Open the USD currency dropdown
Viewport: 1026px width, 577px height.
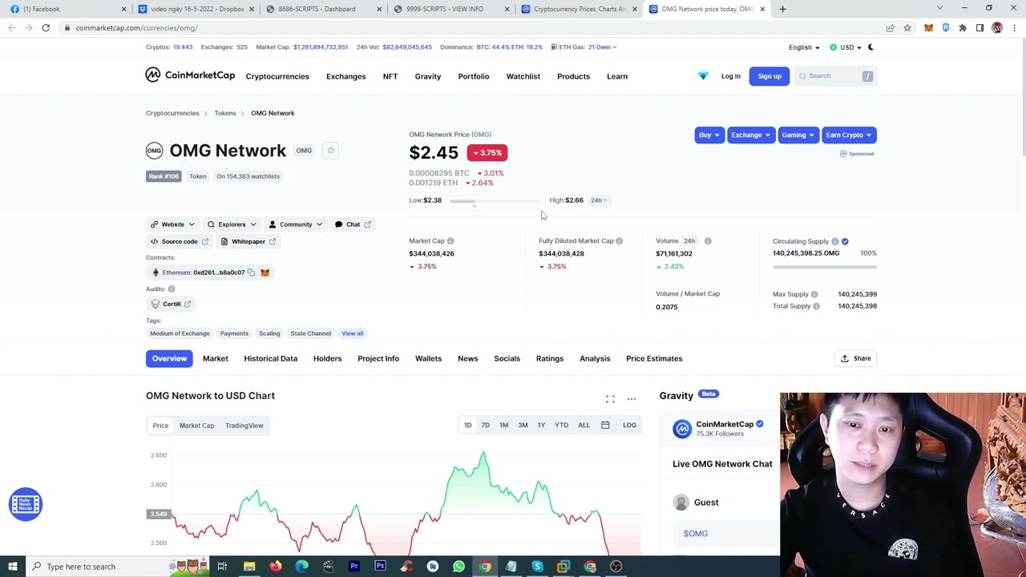846,47
